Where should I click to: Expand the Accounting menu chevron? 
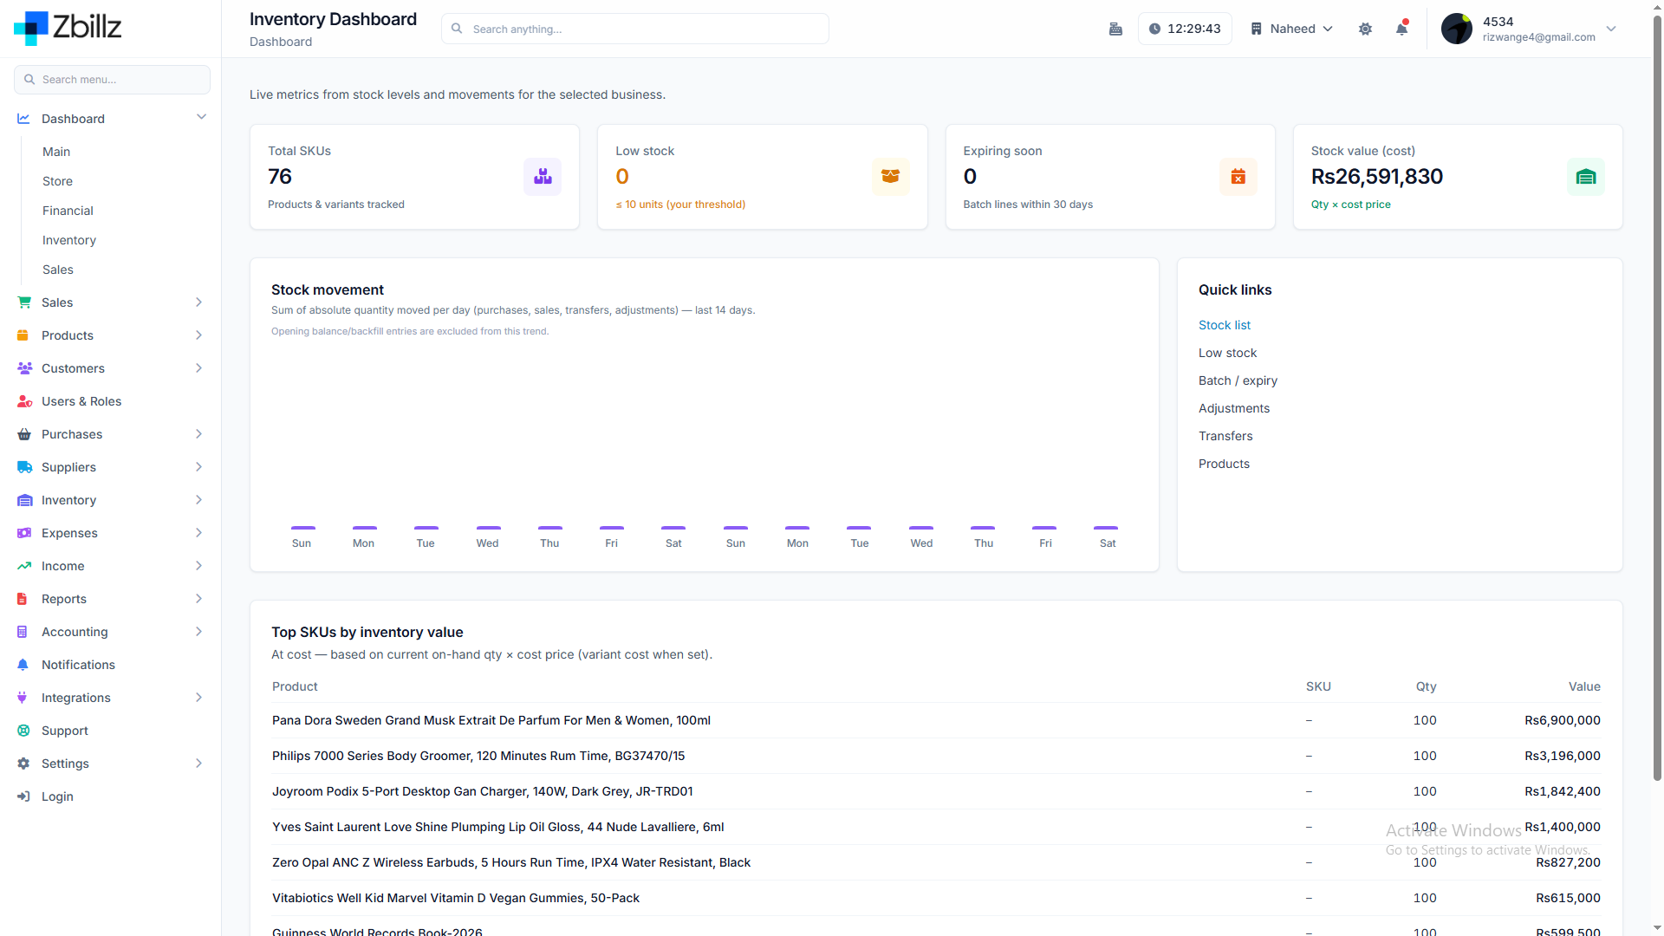198,632
